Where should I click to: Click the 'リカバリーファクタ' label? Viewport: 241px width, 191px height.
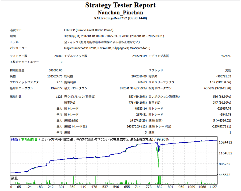(161, 82)
